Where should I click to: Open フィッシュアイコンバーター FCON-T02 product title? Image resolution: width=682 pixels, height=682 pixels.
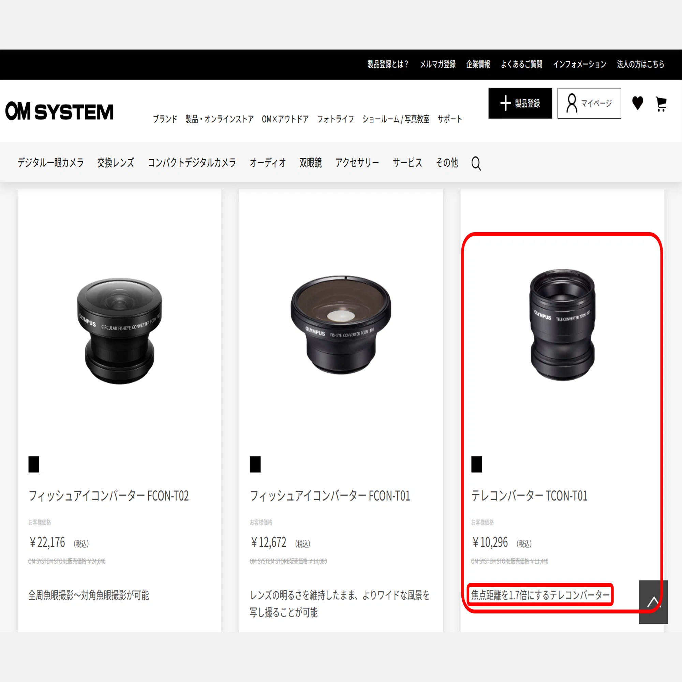[108, 496]
